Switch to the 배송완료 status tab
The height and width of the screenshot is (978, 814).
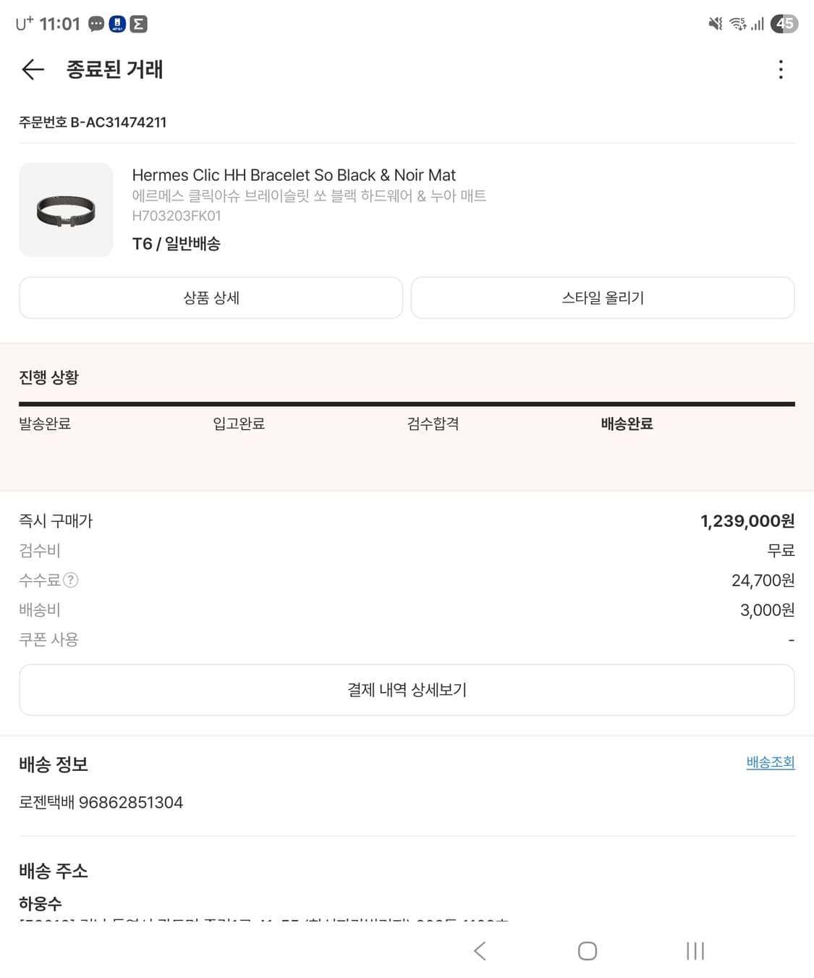[626, 423]
